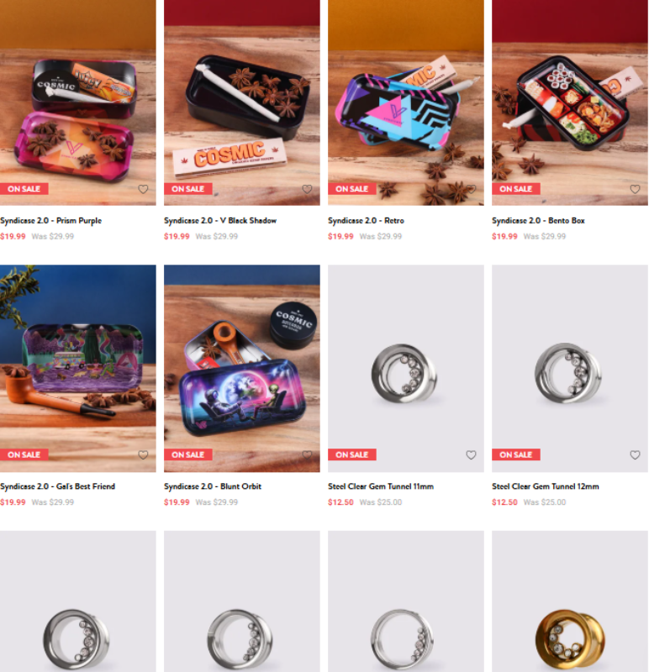Screen dimensions: 649x672
Task: Favorite the Syndicase Prism Purple heart icon
Action: [x=143, y=189]
